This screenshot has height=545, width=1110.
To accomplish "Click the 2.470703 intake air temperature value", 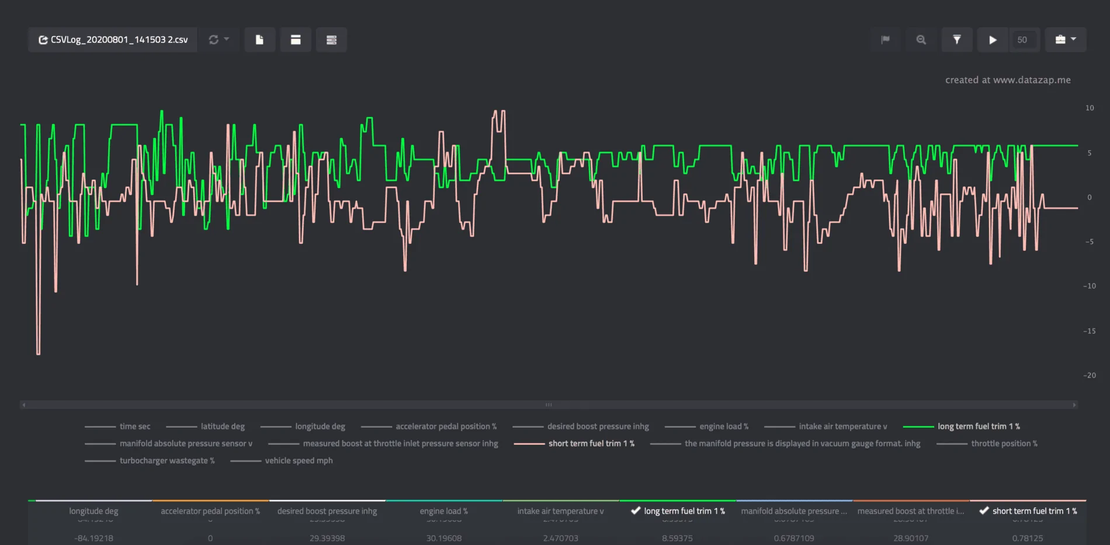I will [561, 538].
